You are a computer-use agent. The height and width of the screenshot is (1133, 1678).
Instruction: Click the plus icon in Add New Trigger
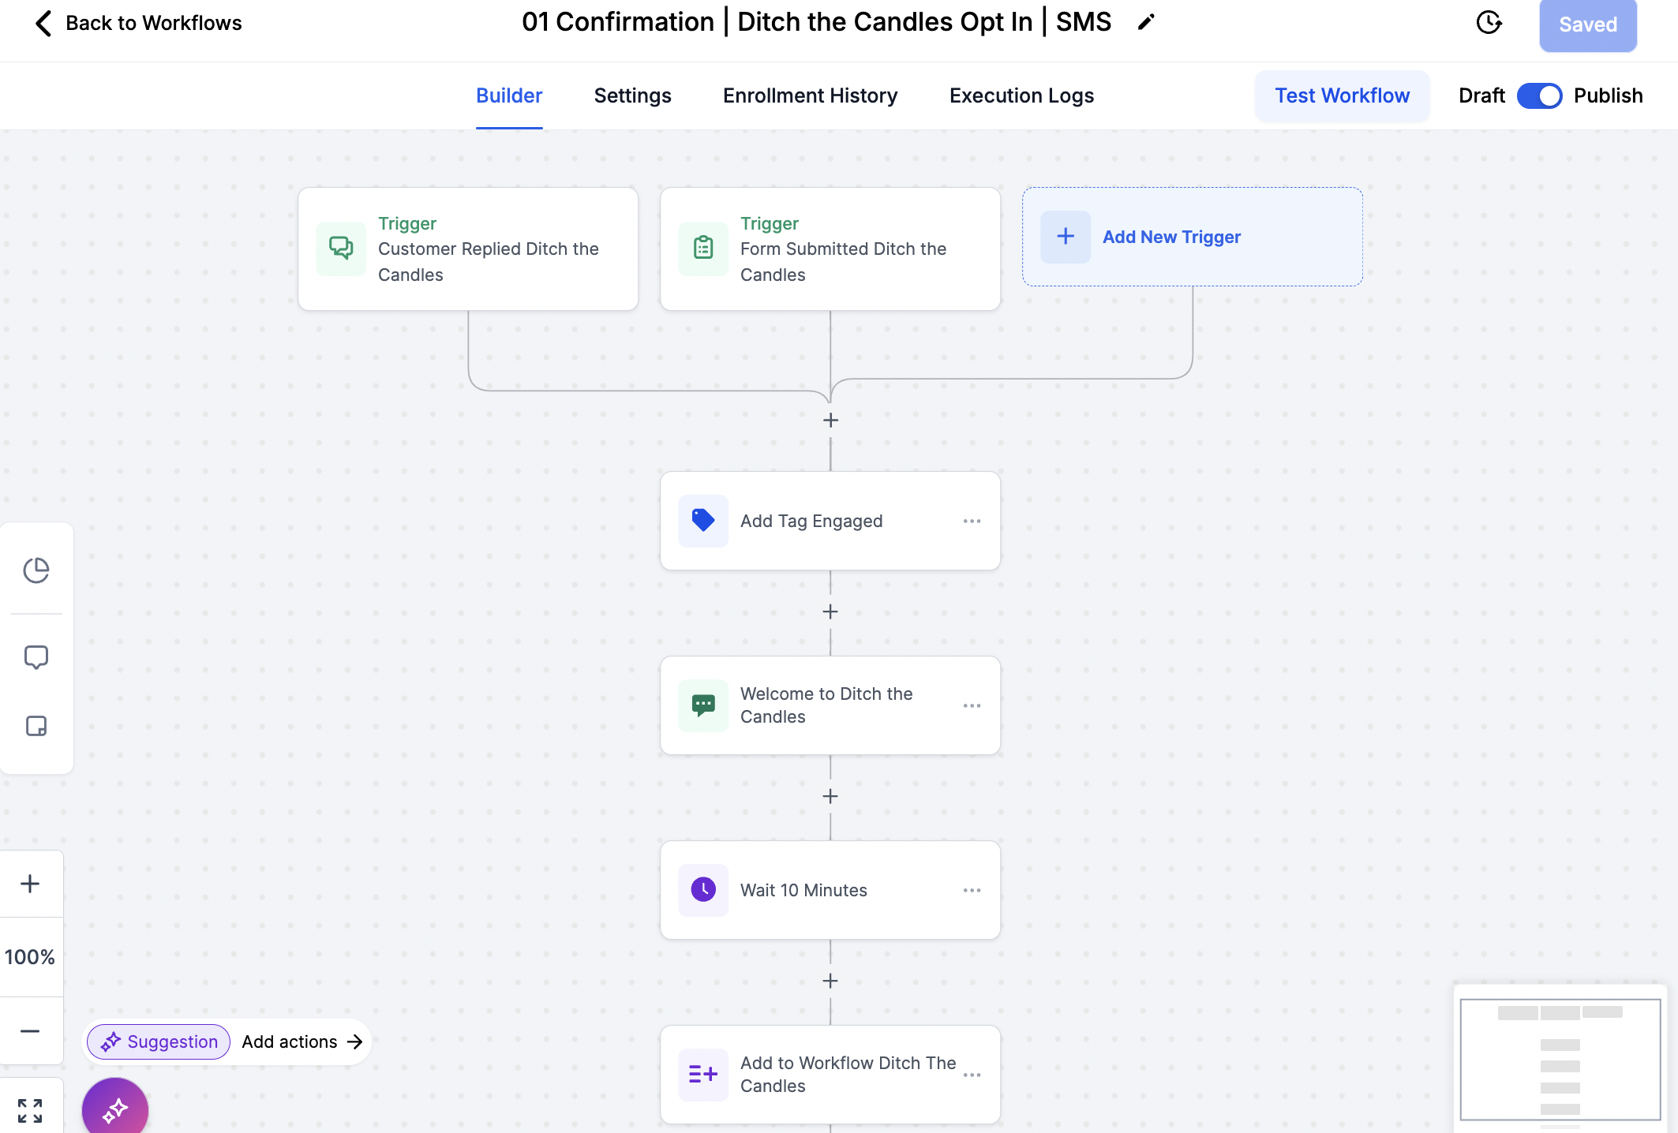[x=1066, y=237]
